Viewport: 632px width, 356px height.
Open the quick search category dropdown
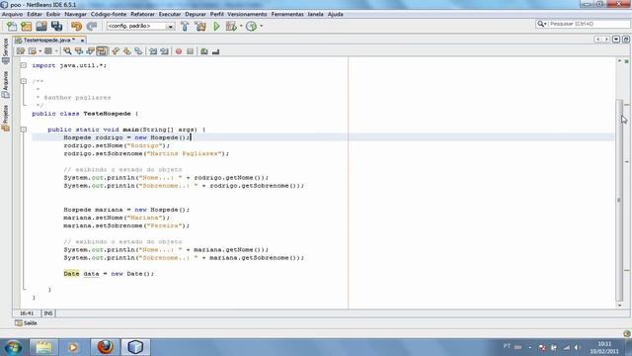tap(542, 24)
